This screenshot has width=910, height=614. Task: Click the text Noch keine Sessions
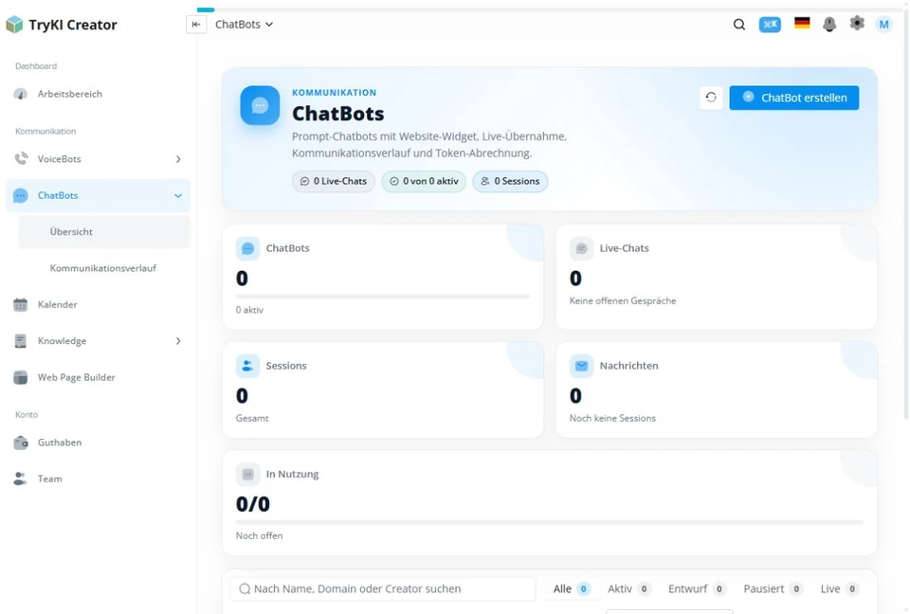point(612,418)
